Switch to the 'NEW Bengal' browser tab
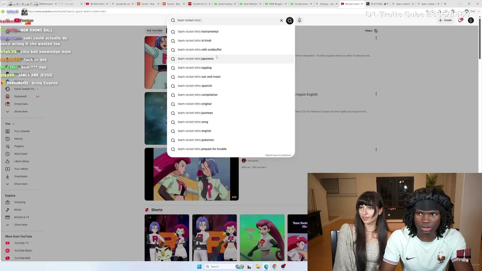The width and height of the screenshot is (482, 271). pyautogui.click(x=276, y=4)
